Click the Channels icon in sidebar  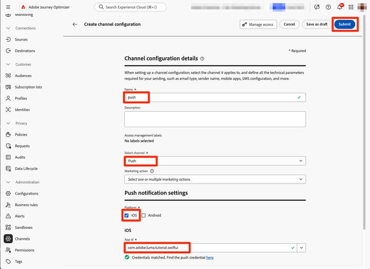pyautogui.click(x=8, y=239)
